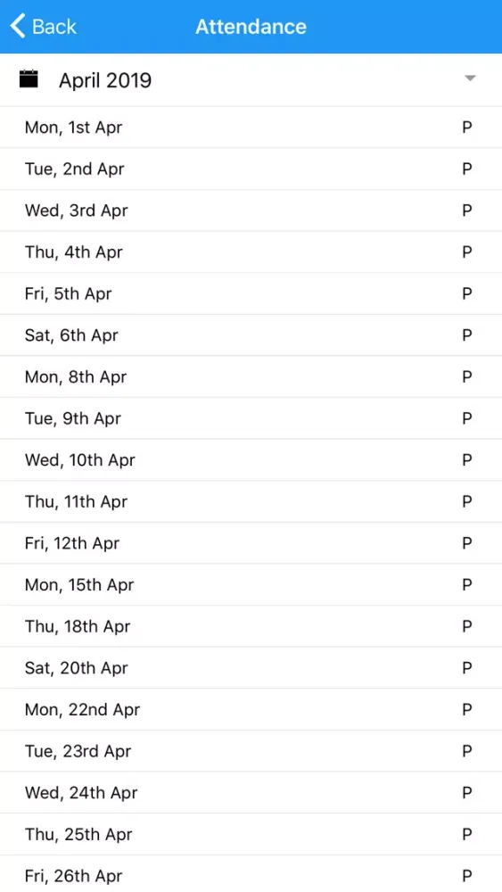This screenshot has height=892, width=502.
Task: Select the Mon, 15th Apr row
Action: coord(251,584)
